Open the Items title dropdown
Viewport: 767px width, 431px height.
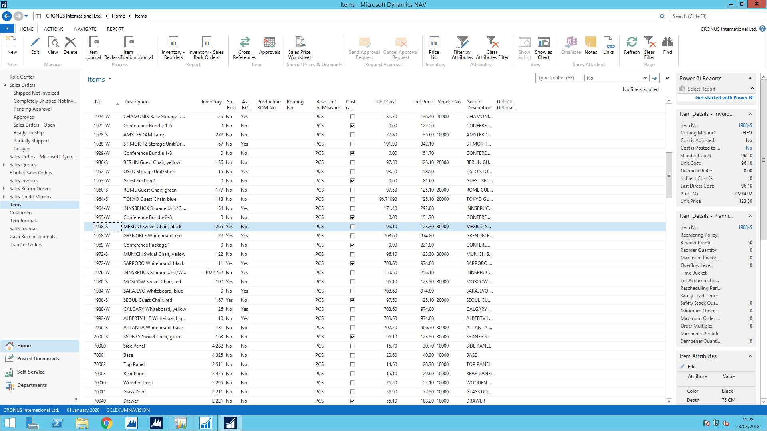[x=109, y=79]
